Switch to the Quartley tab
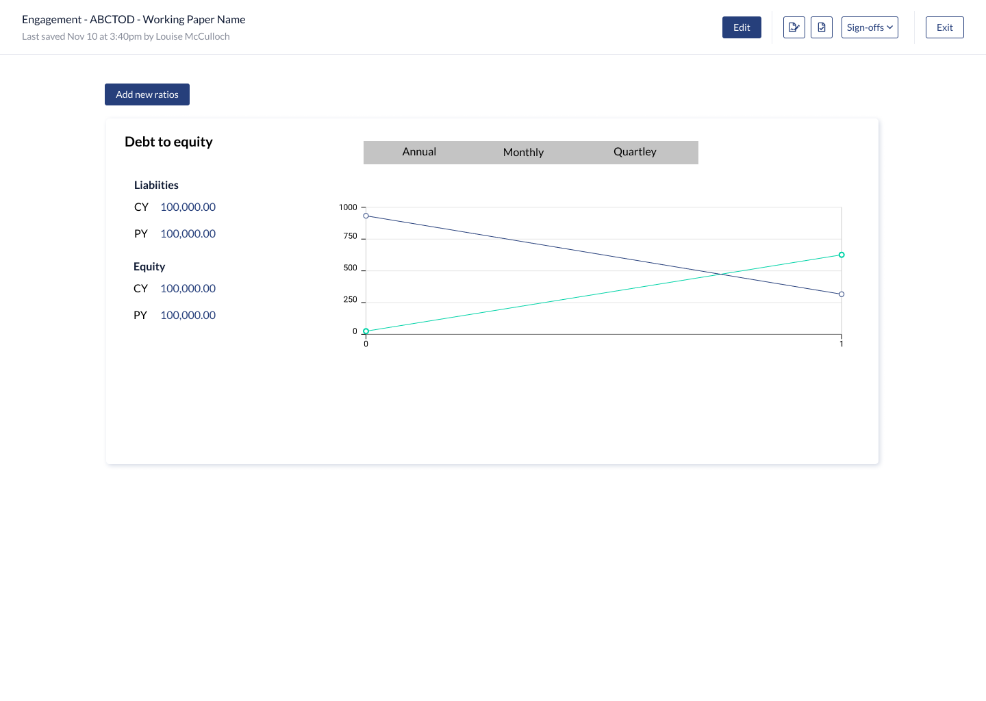This screenshot has width=986, height=701. point(635,152)
